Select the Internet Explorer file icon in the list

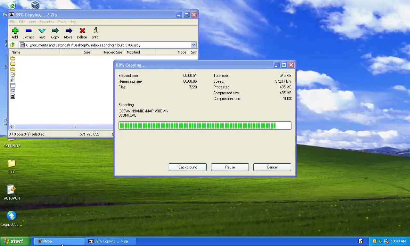tap(13, 80)
